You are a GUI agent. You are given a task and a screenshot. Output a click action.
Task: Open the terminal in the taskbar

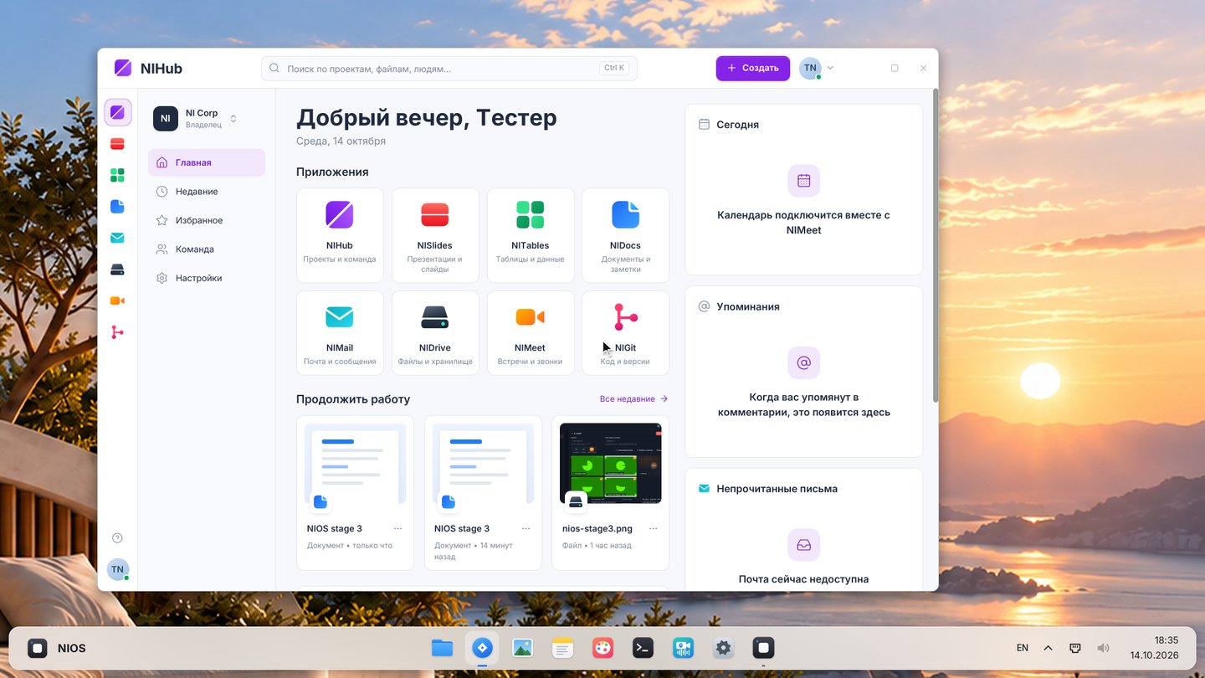643,648
